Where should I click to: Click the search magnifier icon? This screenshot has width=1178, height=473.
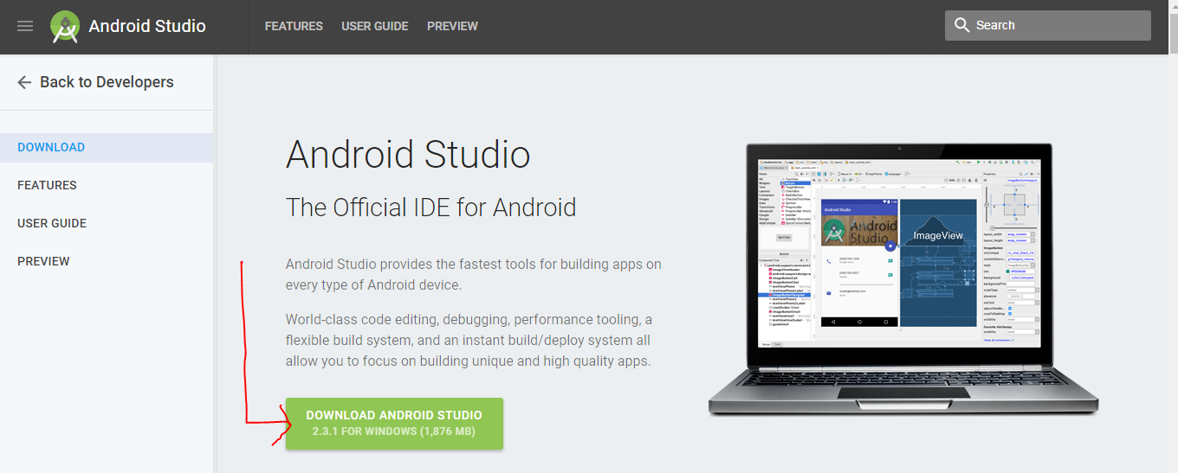pyautogui.click(x=961, y=25)
